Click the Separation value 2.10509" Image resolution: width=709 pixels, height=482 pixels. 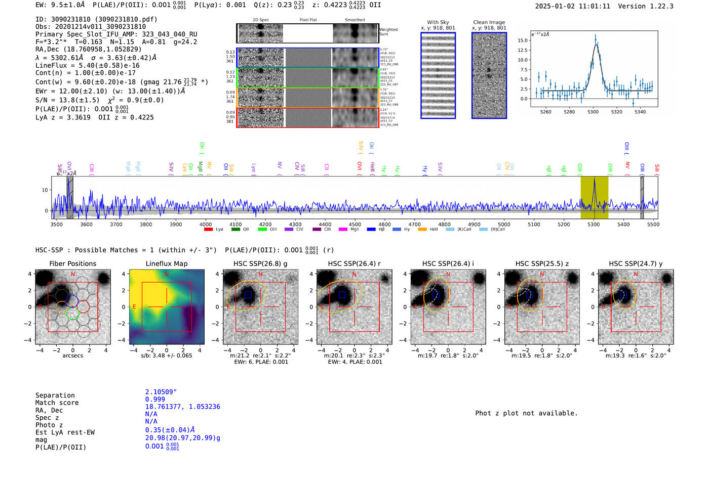(161, 392)
